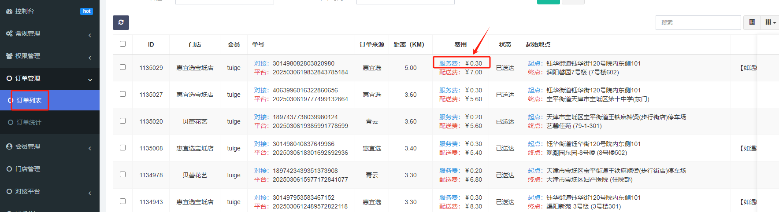Click the 门店 column header
The width and height of the screenshot is (779, 212).
(195, 44)
